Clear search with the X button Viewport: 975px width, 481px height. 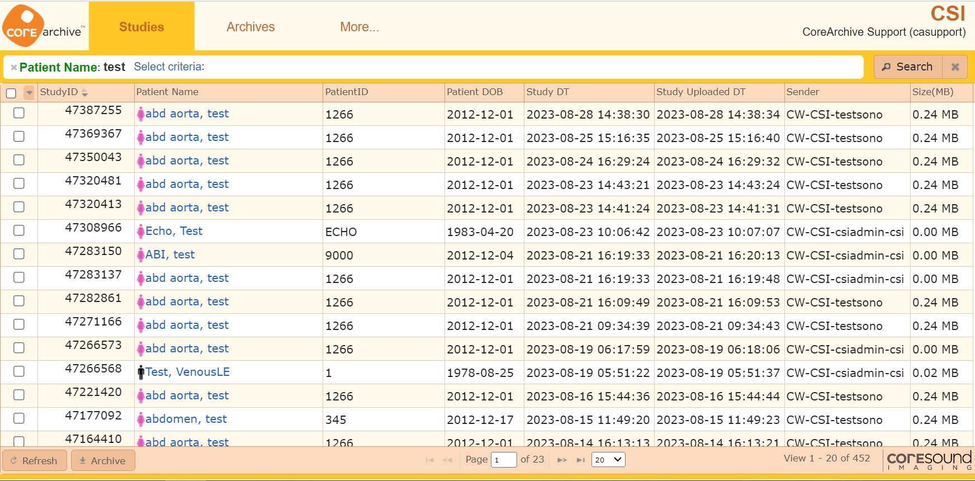click(x=955, y=67)
